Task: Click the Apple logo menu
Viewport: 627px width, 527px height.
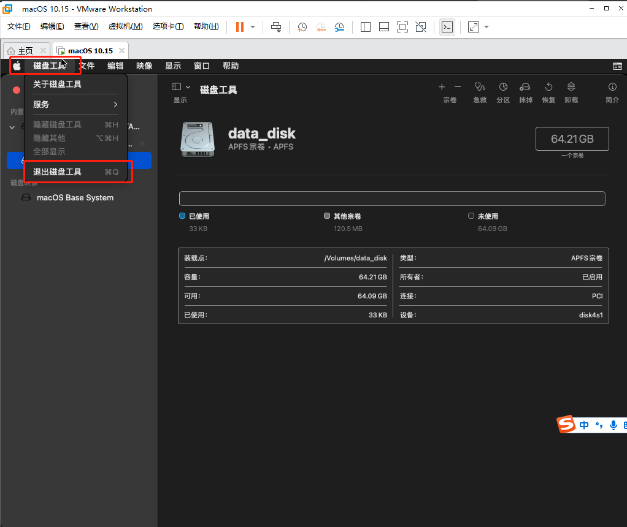Action: click(17, 66)
